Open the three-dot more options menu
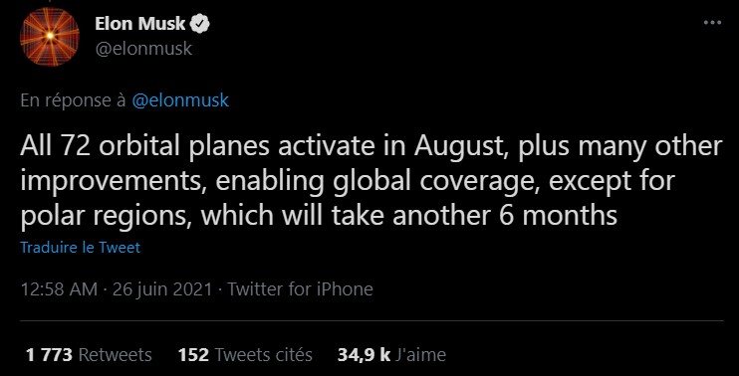 tap(712, 22)
